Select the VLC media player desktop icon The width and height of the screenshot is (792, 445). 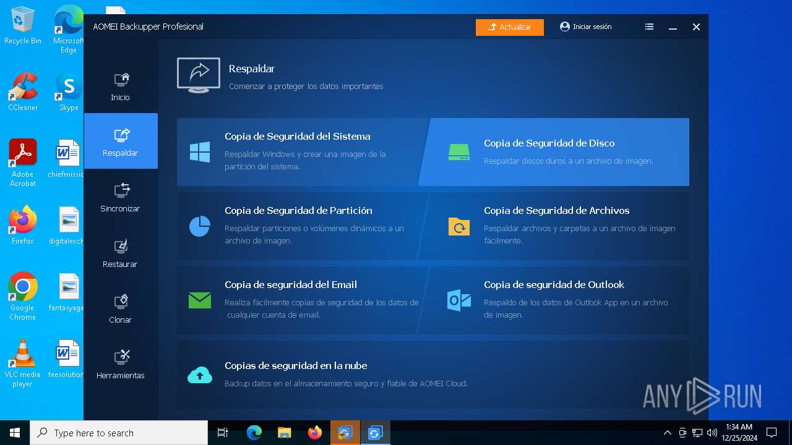click(x=23, y=363)
